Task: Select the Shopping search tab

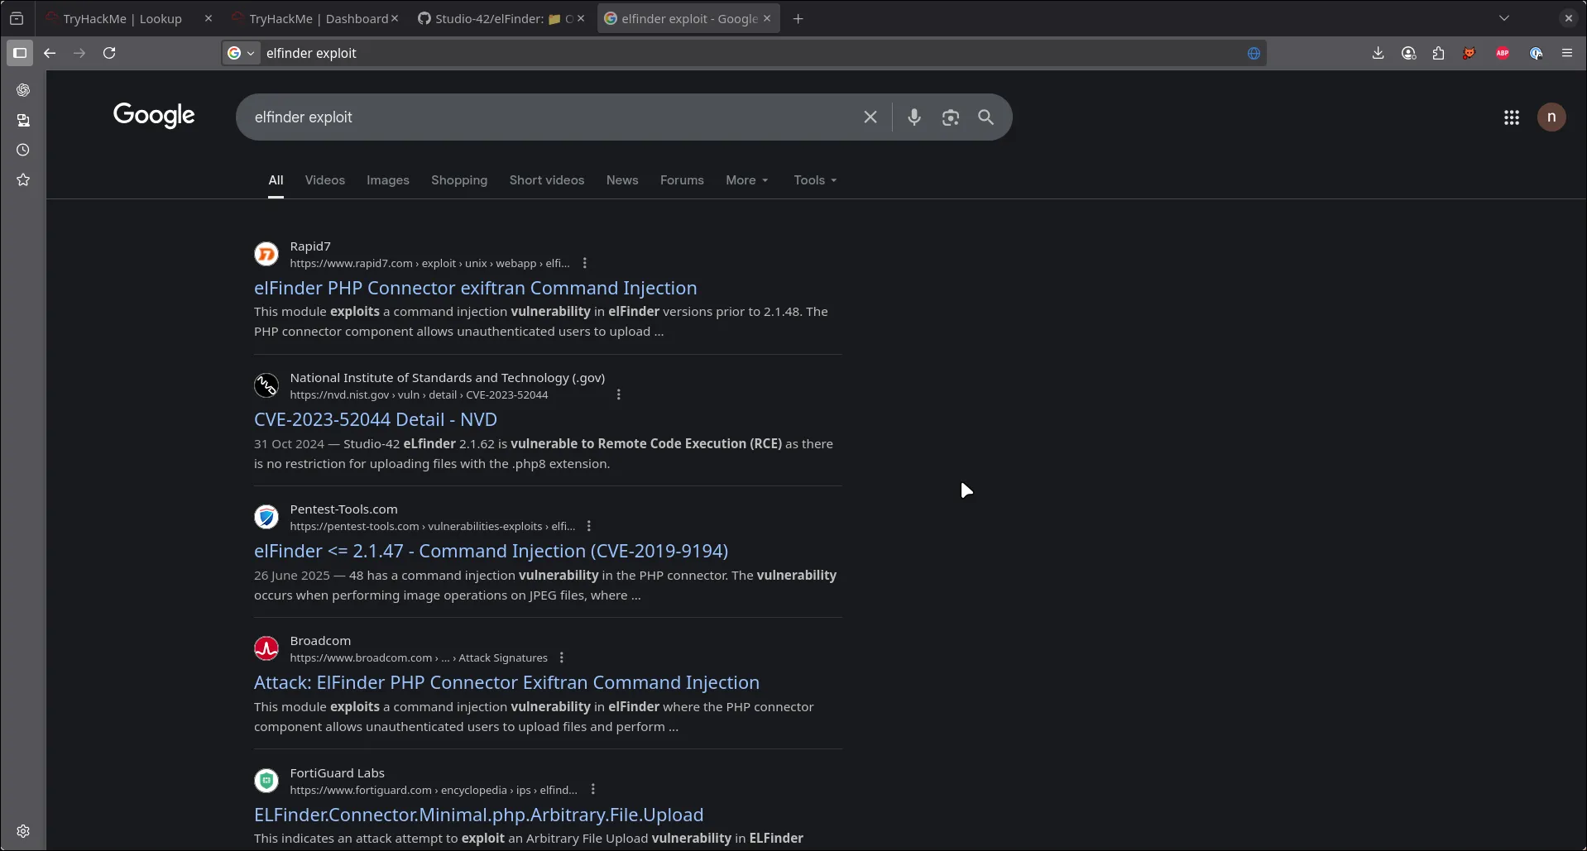Action: pos(459,180)
